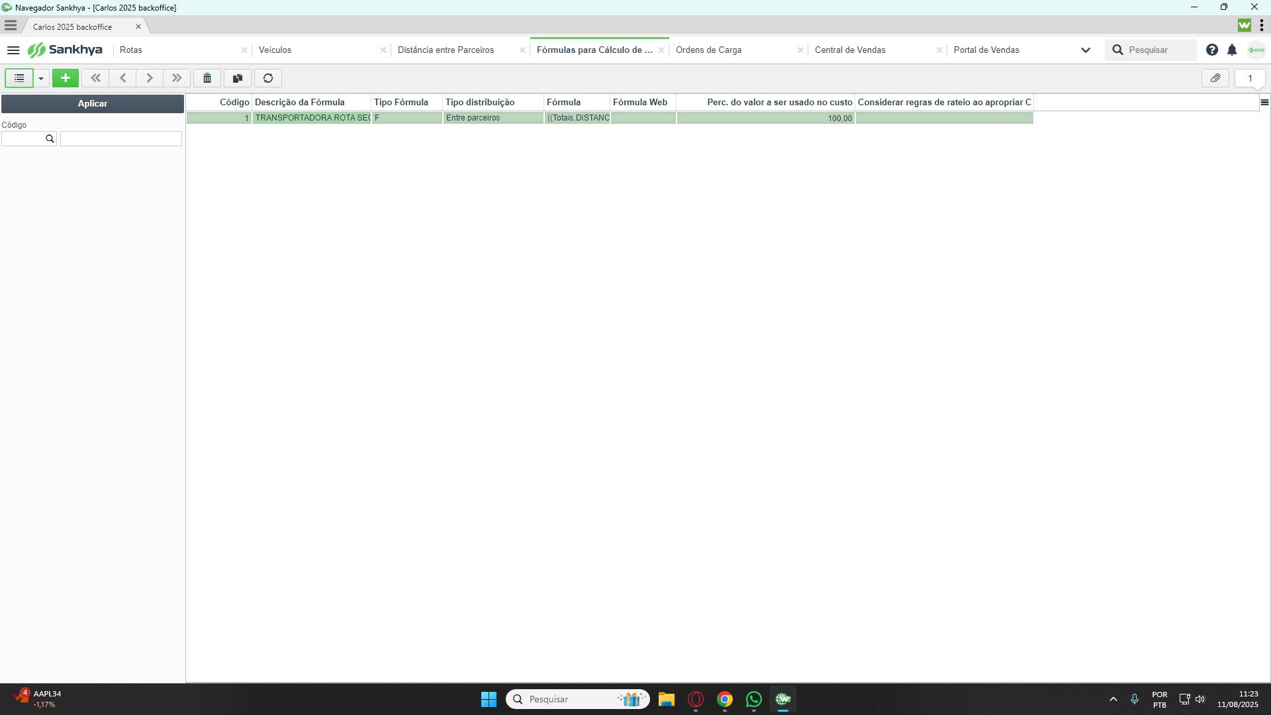Viewport: 1271px width, 715px height.
Task: Open AAPL34 stock widget
Action: coord(38,699)
